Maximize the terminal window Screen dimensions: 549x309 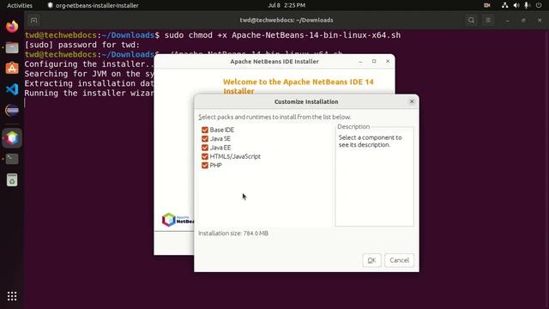pyautogui.click(x=523, y=21)
